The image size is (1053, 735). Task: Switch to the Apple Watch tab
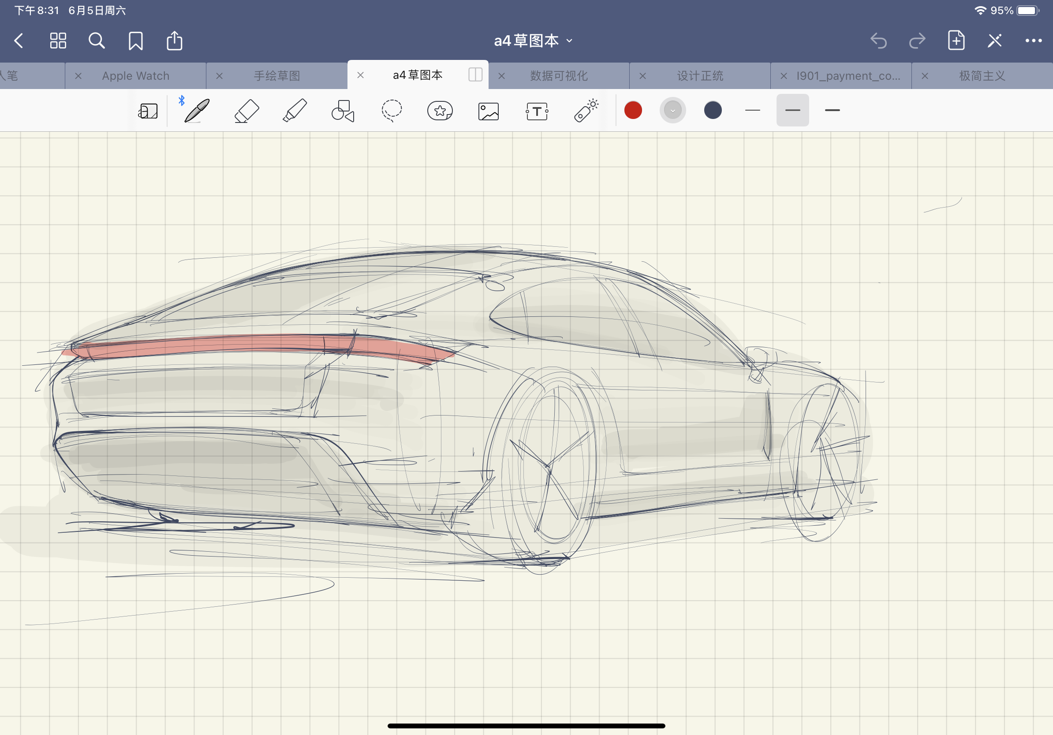136,76
